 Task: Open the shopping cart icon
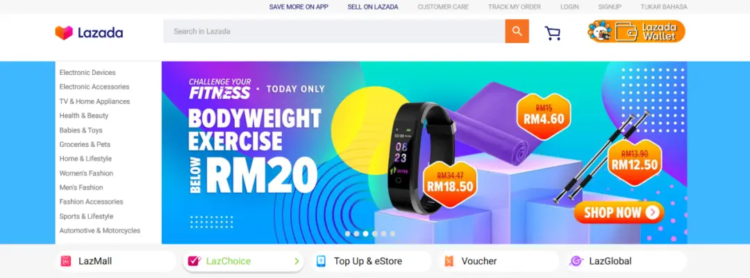click(x=553, y=33)
